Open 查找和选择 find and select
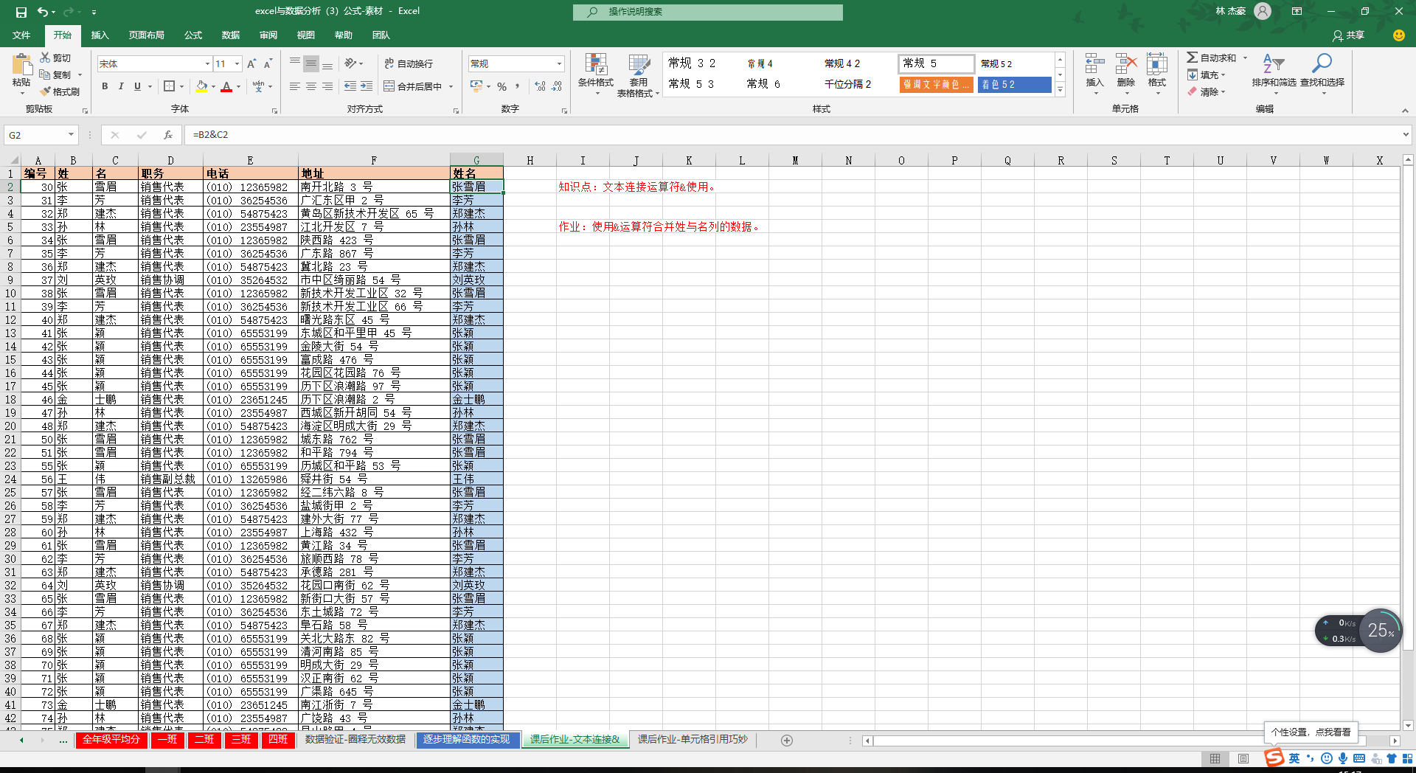 point(1322,74)
